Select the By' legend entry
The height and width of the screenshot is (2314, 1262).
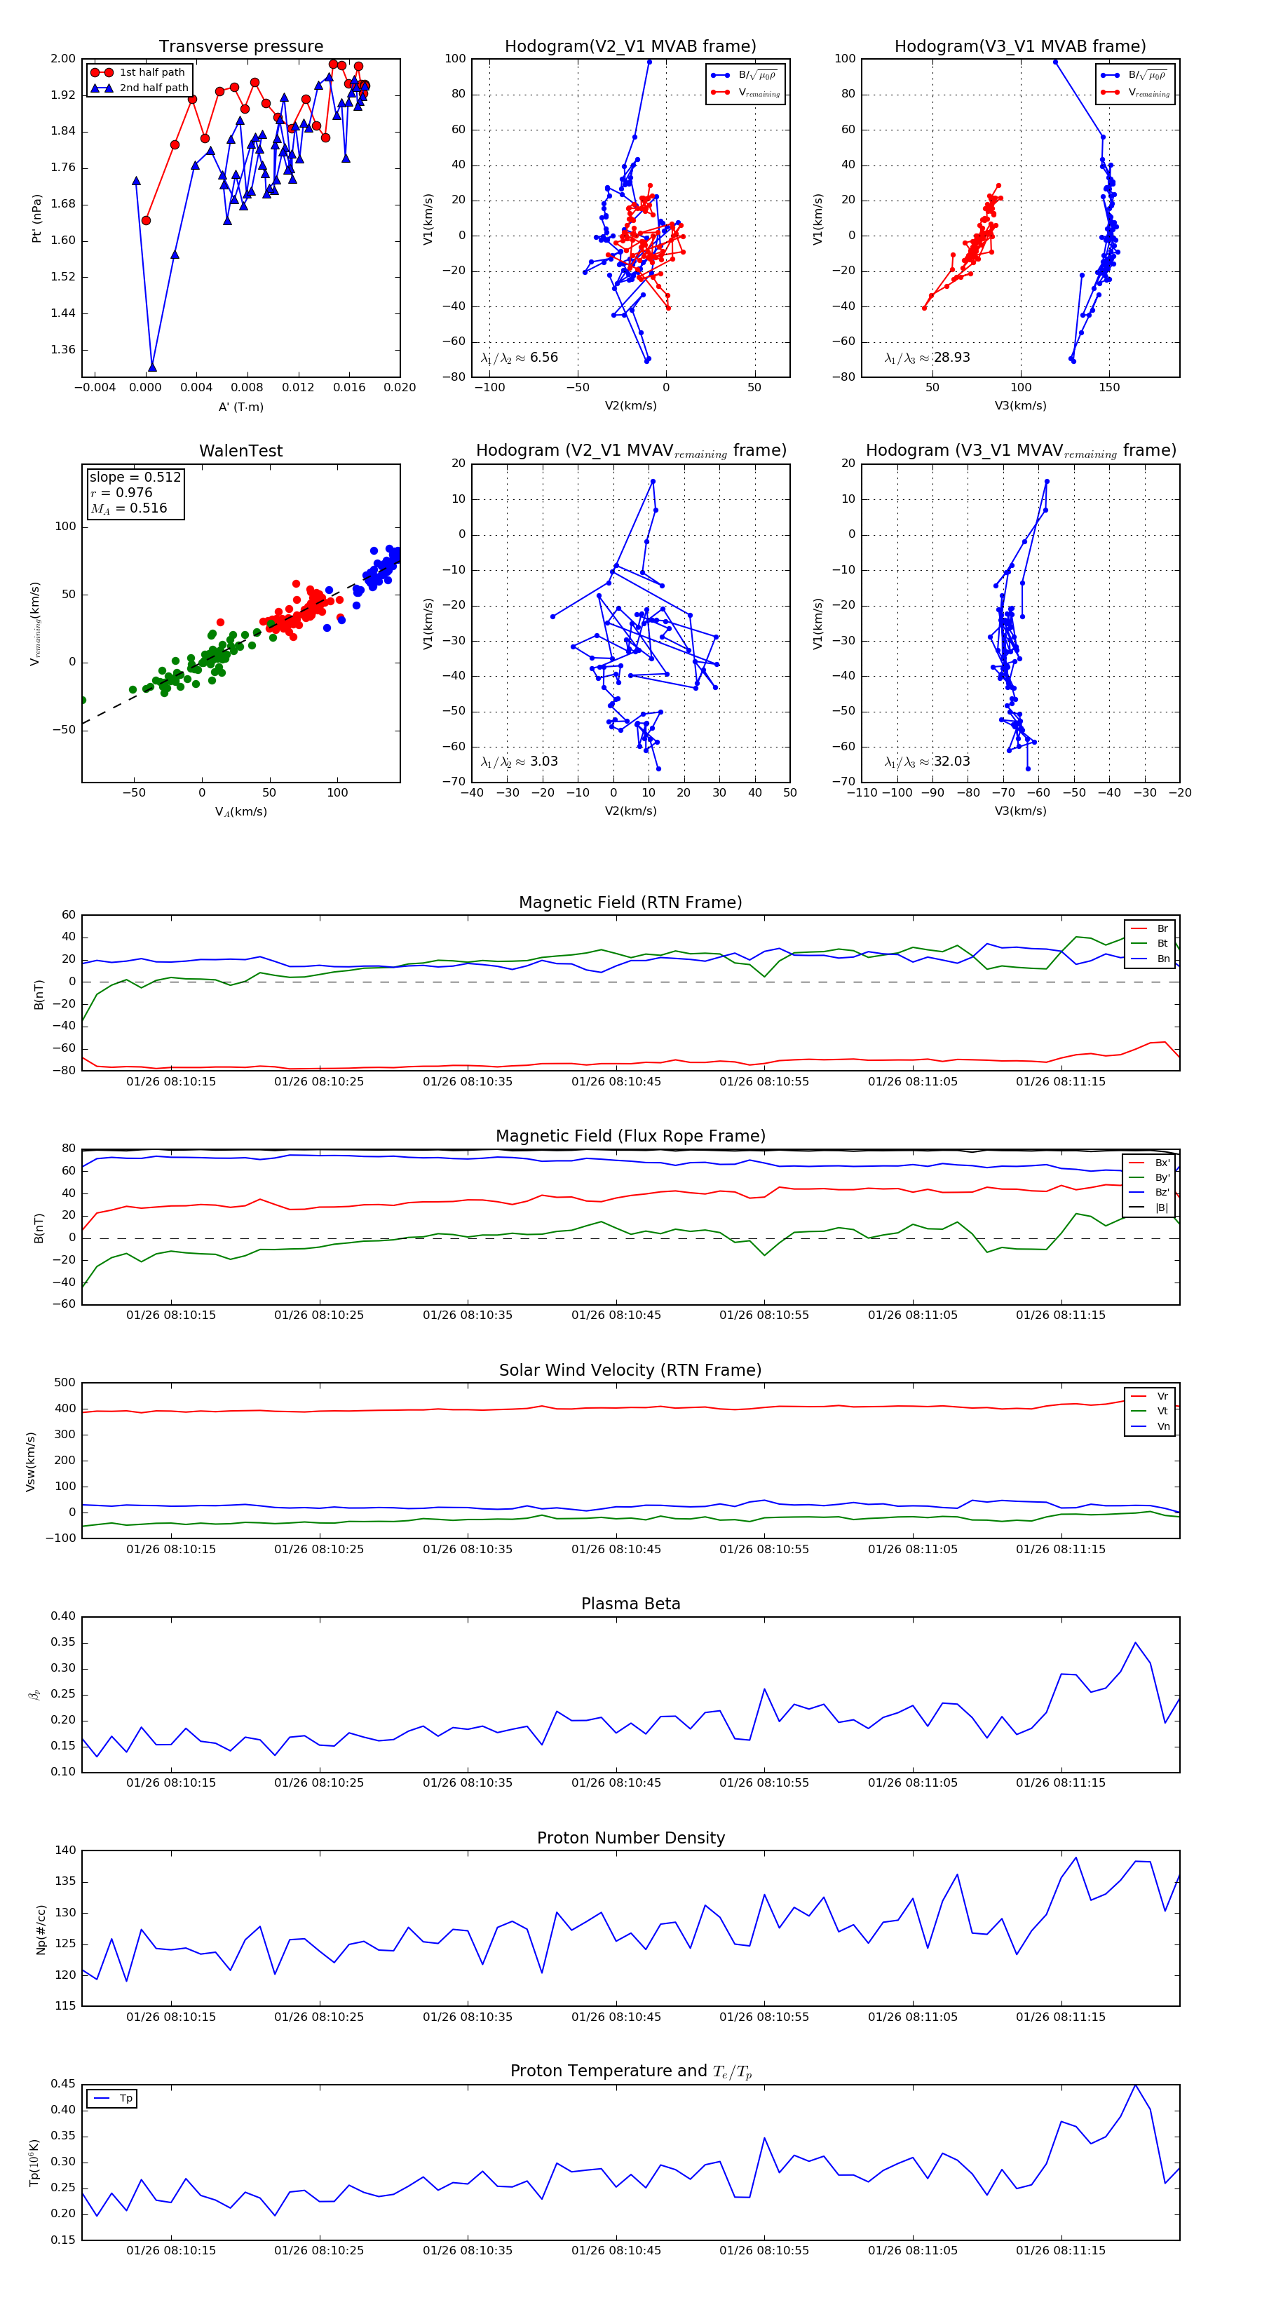(x=1150, y=1177)
